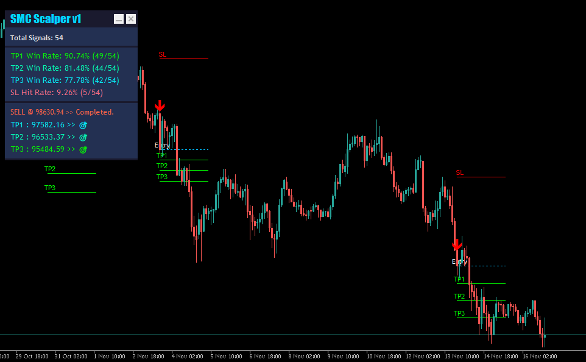Select the upper-left red SL line label

pyautogui.click(x=163, y=55)
